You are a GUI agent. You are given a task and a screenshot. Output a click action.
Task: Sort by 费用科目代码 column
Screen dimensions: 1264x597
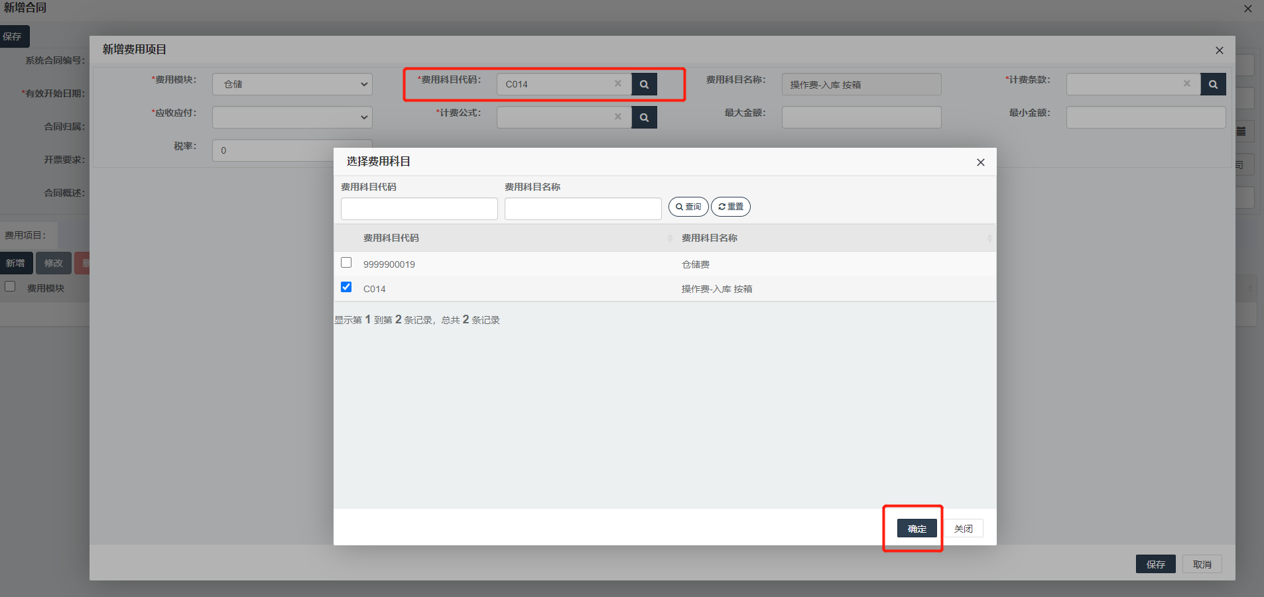(670, 238)
